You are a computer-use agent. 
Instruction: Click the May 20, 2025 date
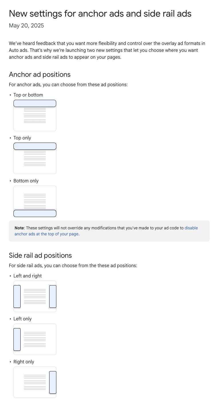click(x=26, y=26)
